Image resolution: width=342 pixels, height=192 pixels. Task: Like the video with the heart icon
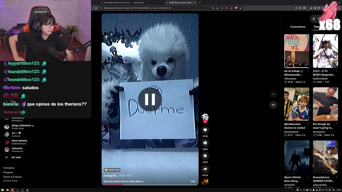coord(205,130)
